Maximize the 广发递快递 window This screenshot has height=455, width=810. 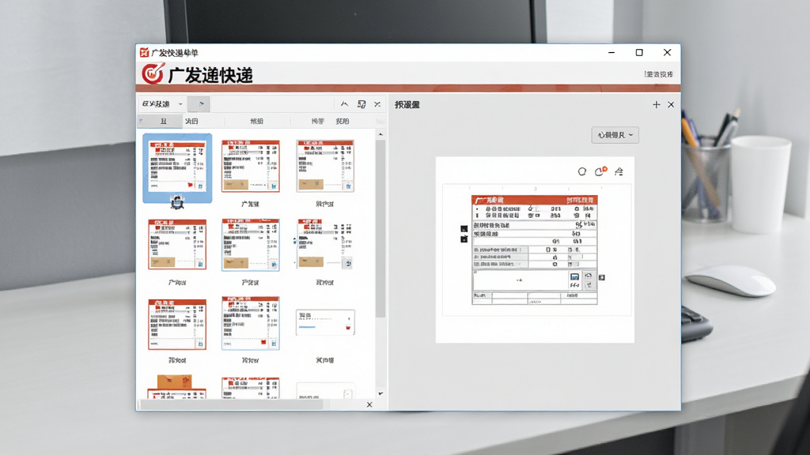639,53
